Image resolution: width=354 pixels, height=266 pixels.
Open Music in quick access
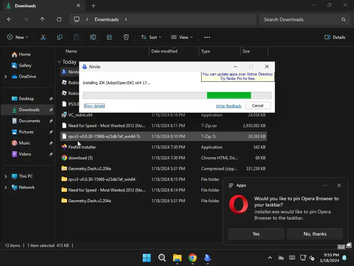(x=25, y=143)
